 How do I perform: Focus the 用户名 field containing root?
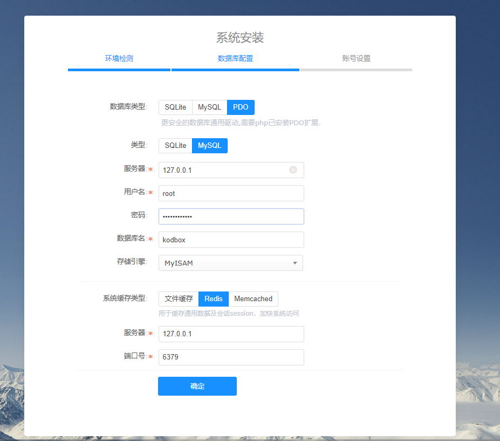(231, 193)
